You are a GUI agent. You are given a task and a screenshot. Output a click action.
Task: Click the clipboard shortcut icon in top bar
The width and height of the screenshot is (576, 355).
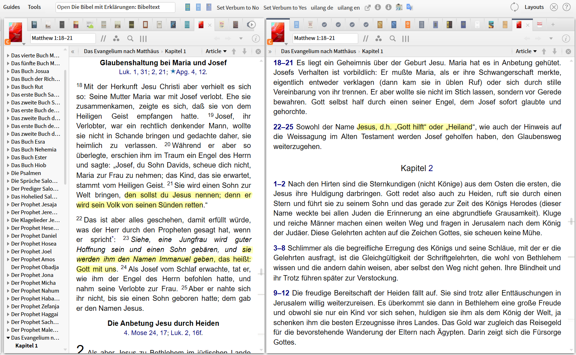click(399, 7)
